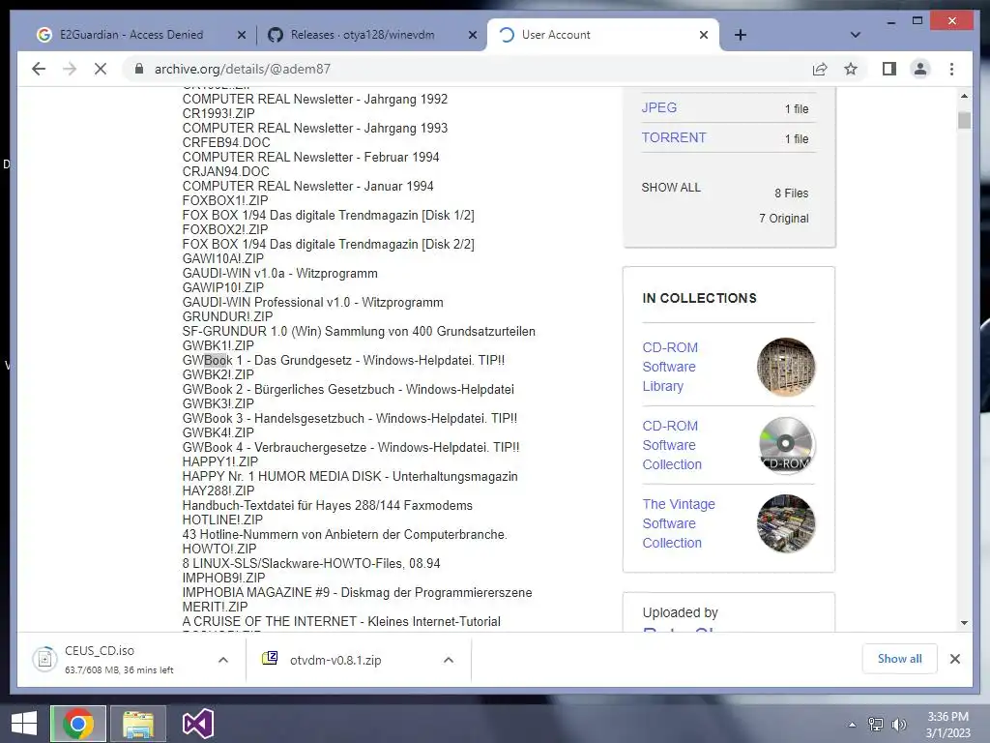Open The Vintage Software Collection link

coord(679,523)
